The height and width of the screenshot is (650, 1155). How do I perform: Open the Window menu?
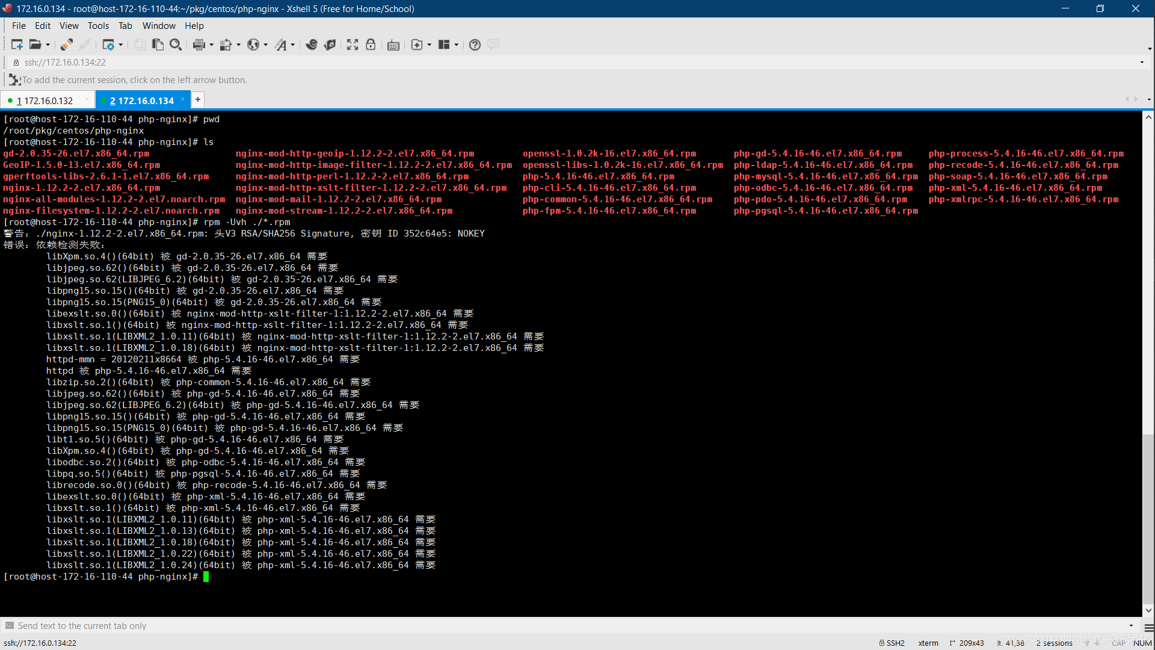tap(159, 26)
